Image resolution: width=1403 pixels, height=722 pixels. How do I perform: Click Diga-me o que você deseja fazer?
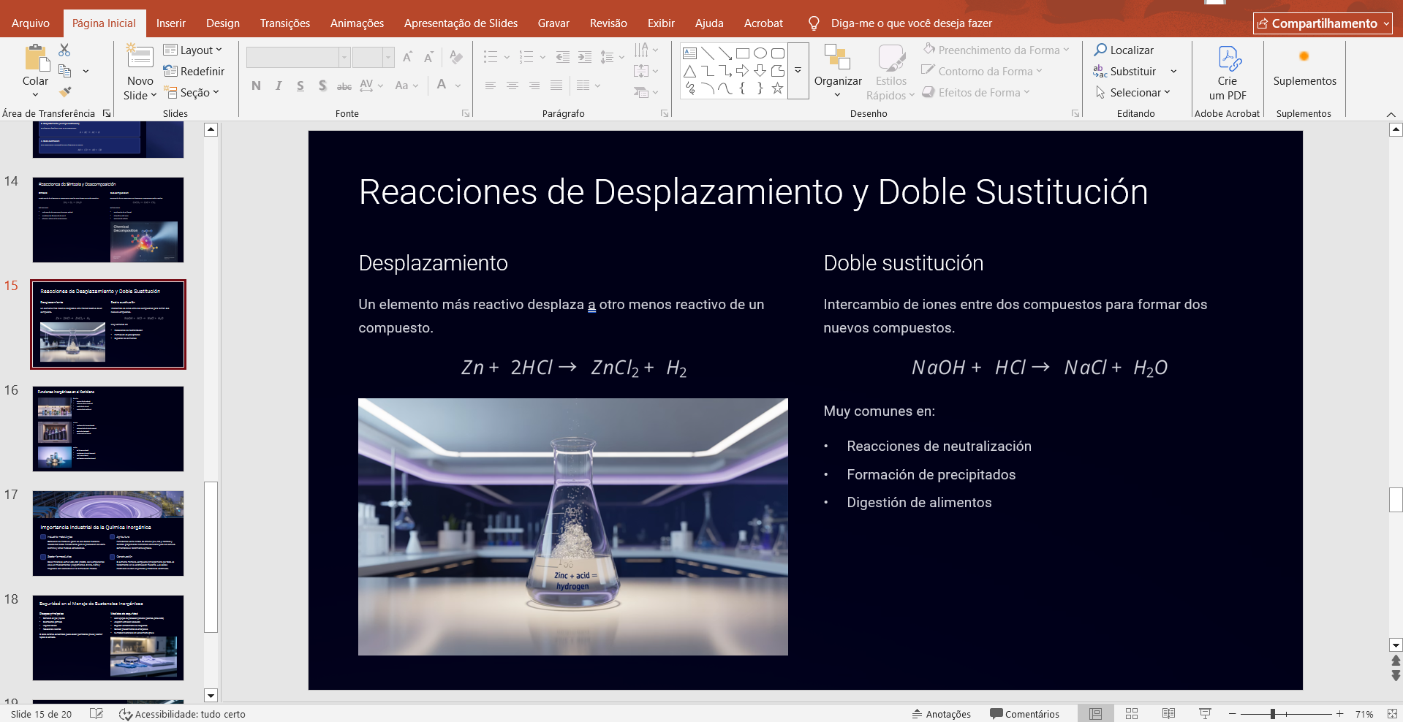point(911,23)
